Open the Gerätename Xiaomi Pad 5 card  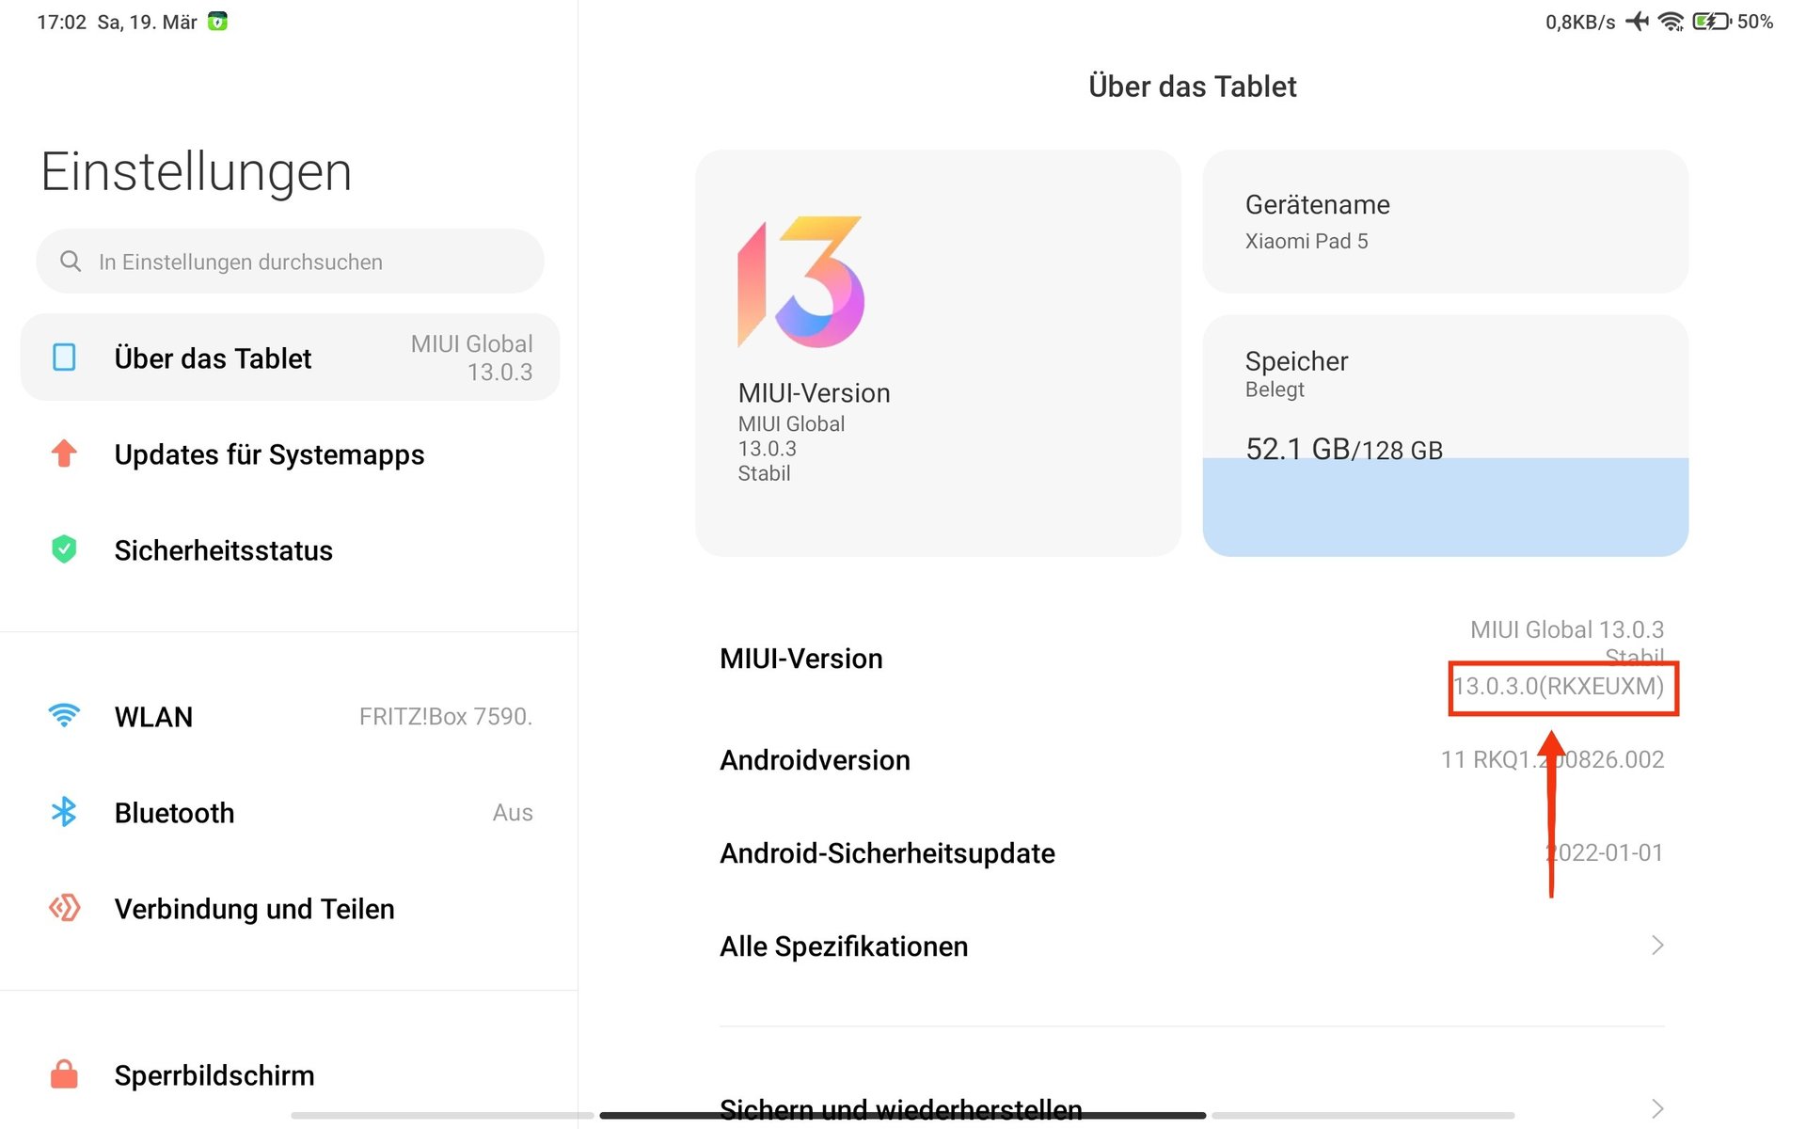point(1445,222)
